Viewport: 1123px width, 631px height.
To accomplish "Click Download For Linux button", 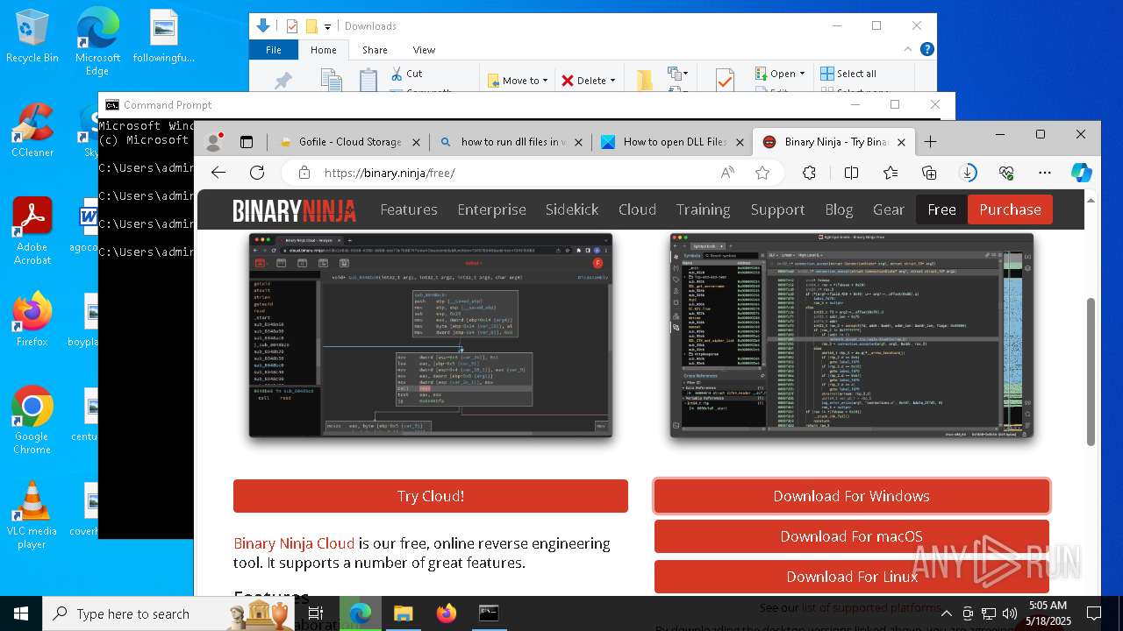I will click(851, 577).
